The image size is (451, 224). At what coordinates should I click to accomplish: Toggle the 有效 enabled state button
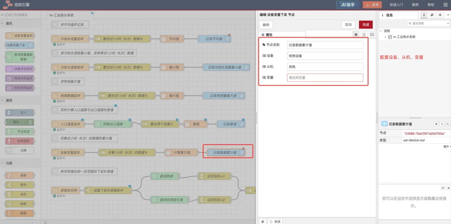pyautogui.click(x=275, y=222)
